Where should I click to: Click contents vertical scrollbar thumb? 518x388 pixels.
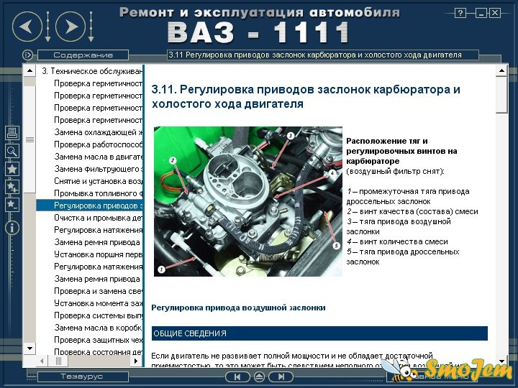click(29, 139)
